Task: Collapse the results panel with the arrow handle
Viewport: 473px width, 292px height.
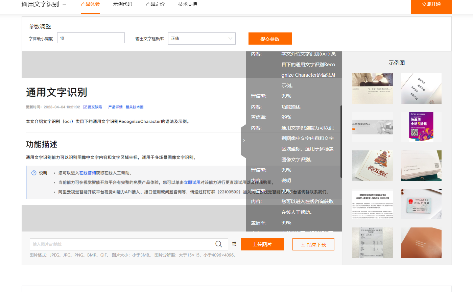Action: 244,140
